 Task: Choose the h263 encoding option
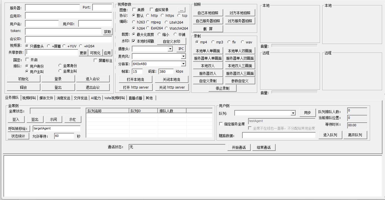pos(134,22)
